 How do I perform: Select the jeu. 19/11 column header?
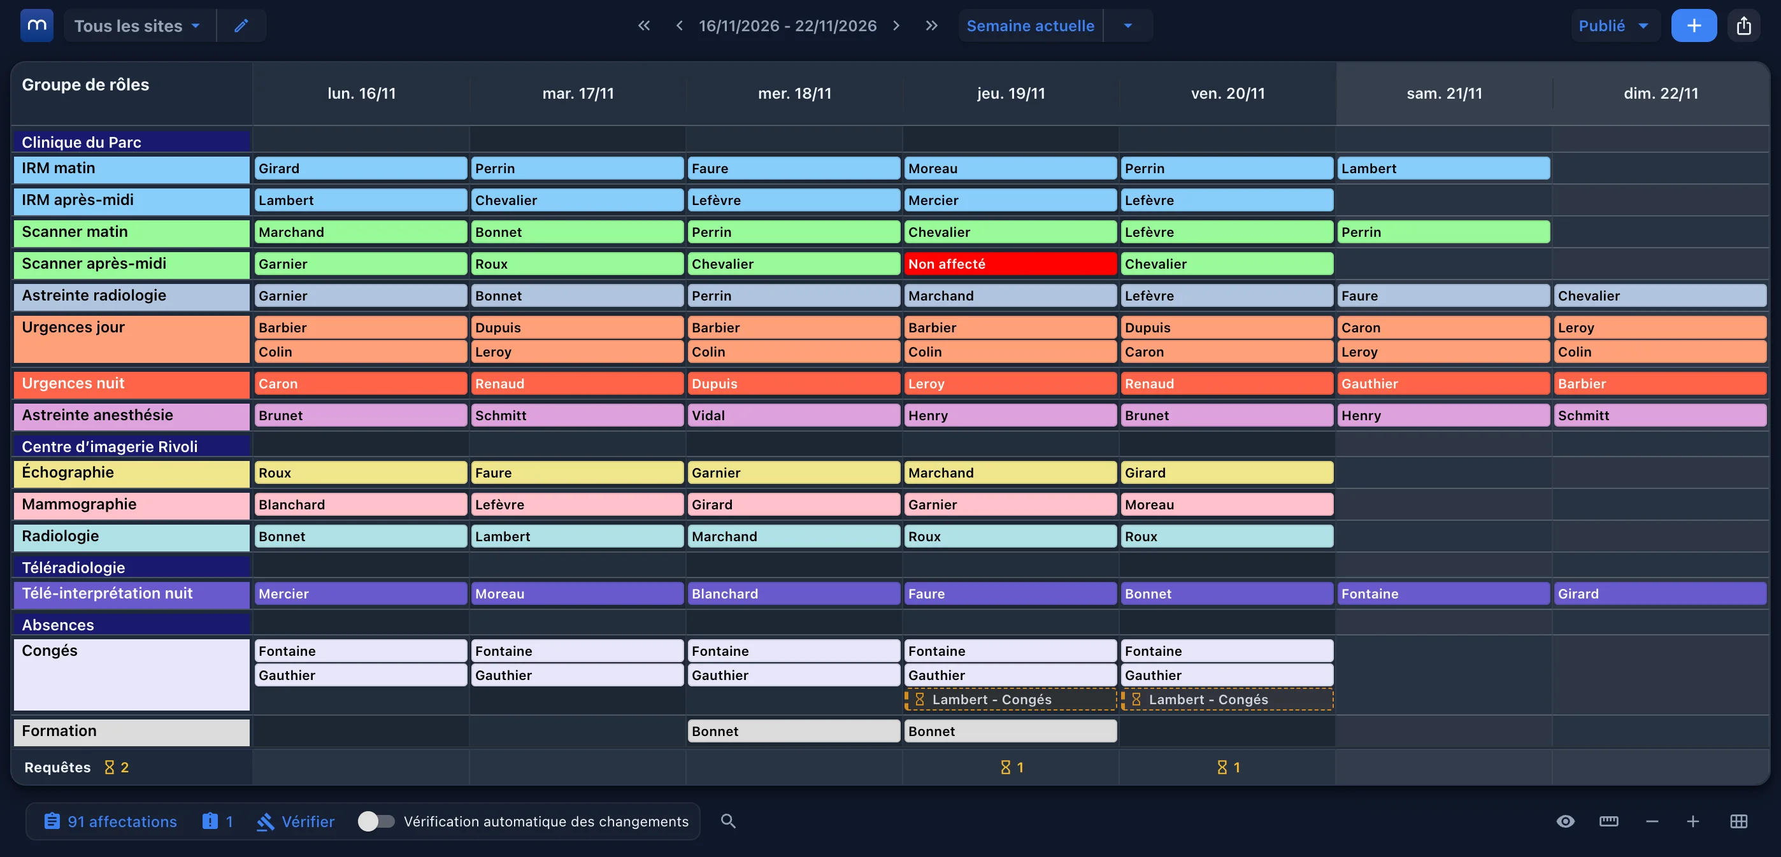[x=1011, y=94]
